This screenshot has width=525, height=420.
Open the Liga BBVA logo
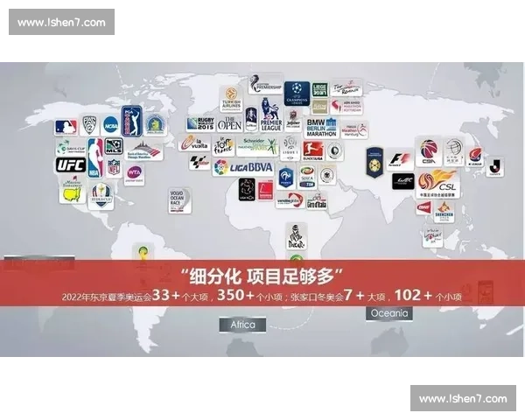tap(243, 167)
